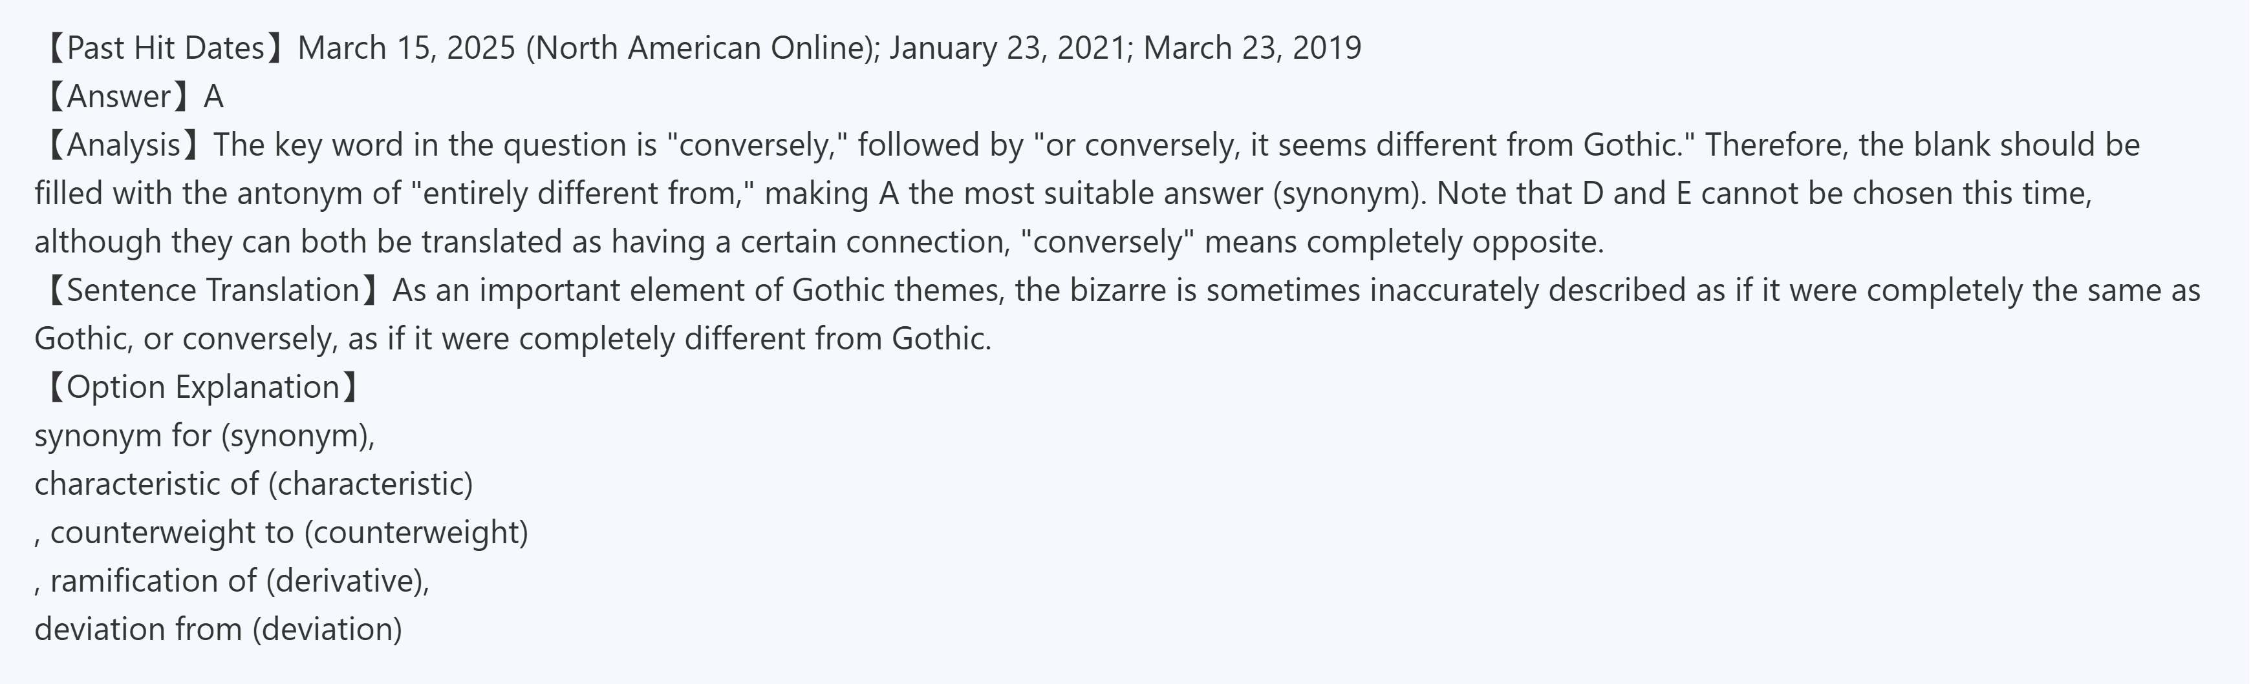Click the option line deviation from
2251x684 pixels.
pos(217,629)
